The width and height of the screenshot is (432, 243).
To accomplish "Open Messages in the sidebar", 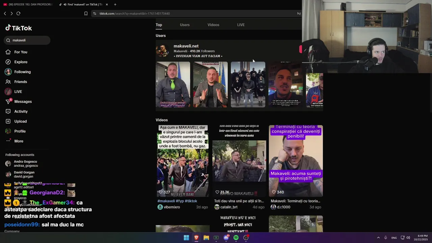I will (23, 102).
